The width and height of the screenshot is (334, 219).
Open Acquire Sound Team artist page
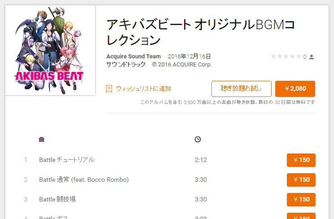tap(134, 57)
